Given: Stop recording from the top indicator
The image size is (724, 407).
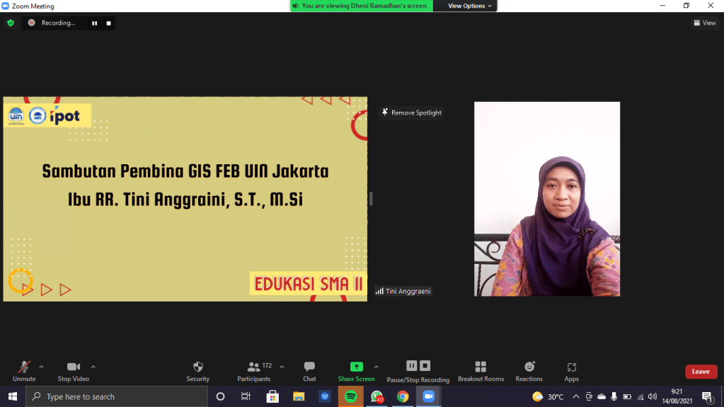Looking at the screenshot, I should click(x=108, y=23).
